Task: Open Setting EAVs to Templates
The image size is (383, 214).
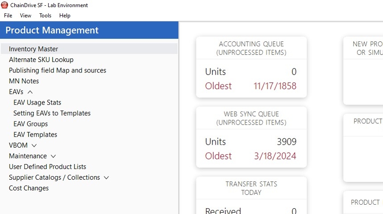Action: (x=52, y=113)
